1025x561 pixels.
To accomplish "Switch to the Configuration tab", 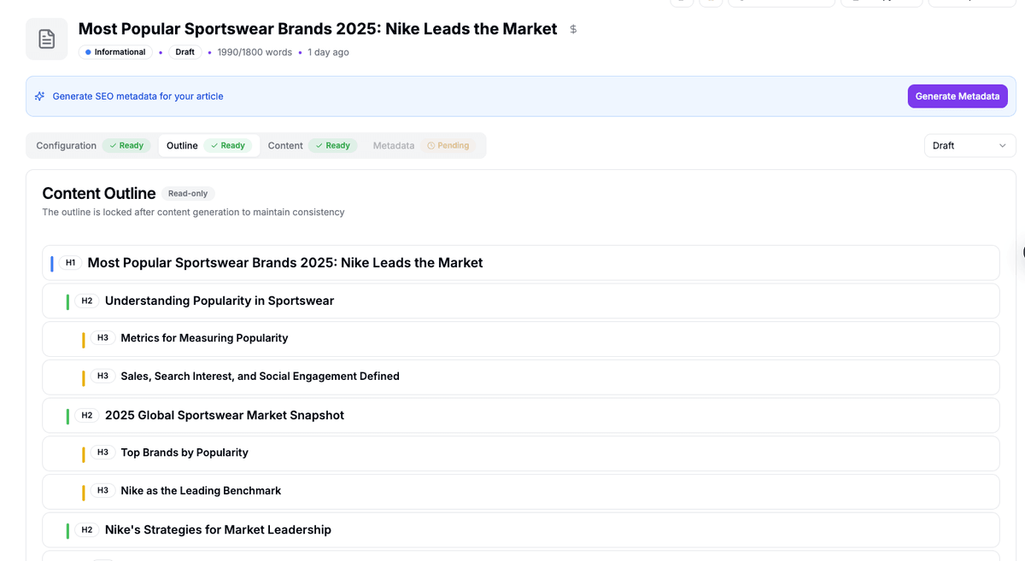I will (67, 146).
